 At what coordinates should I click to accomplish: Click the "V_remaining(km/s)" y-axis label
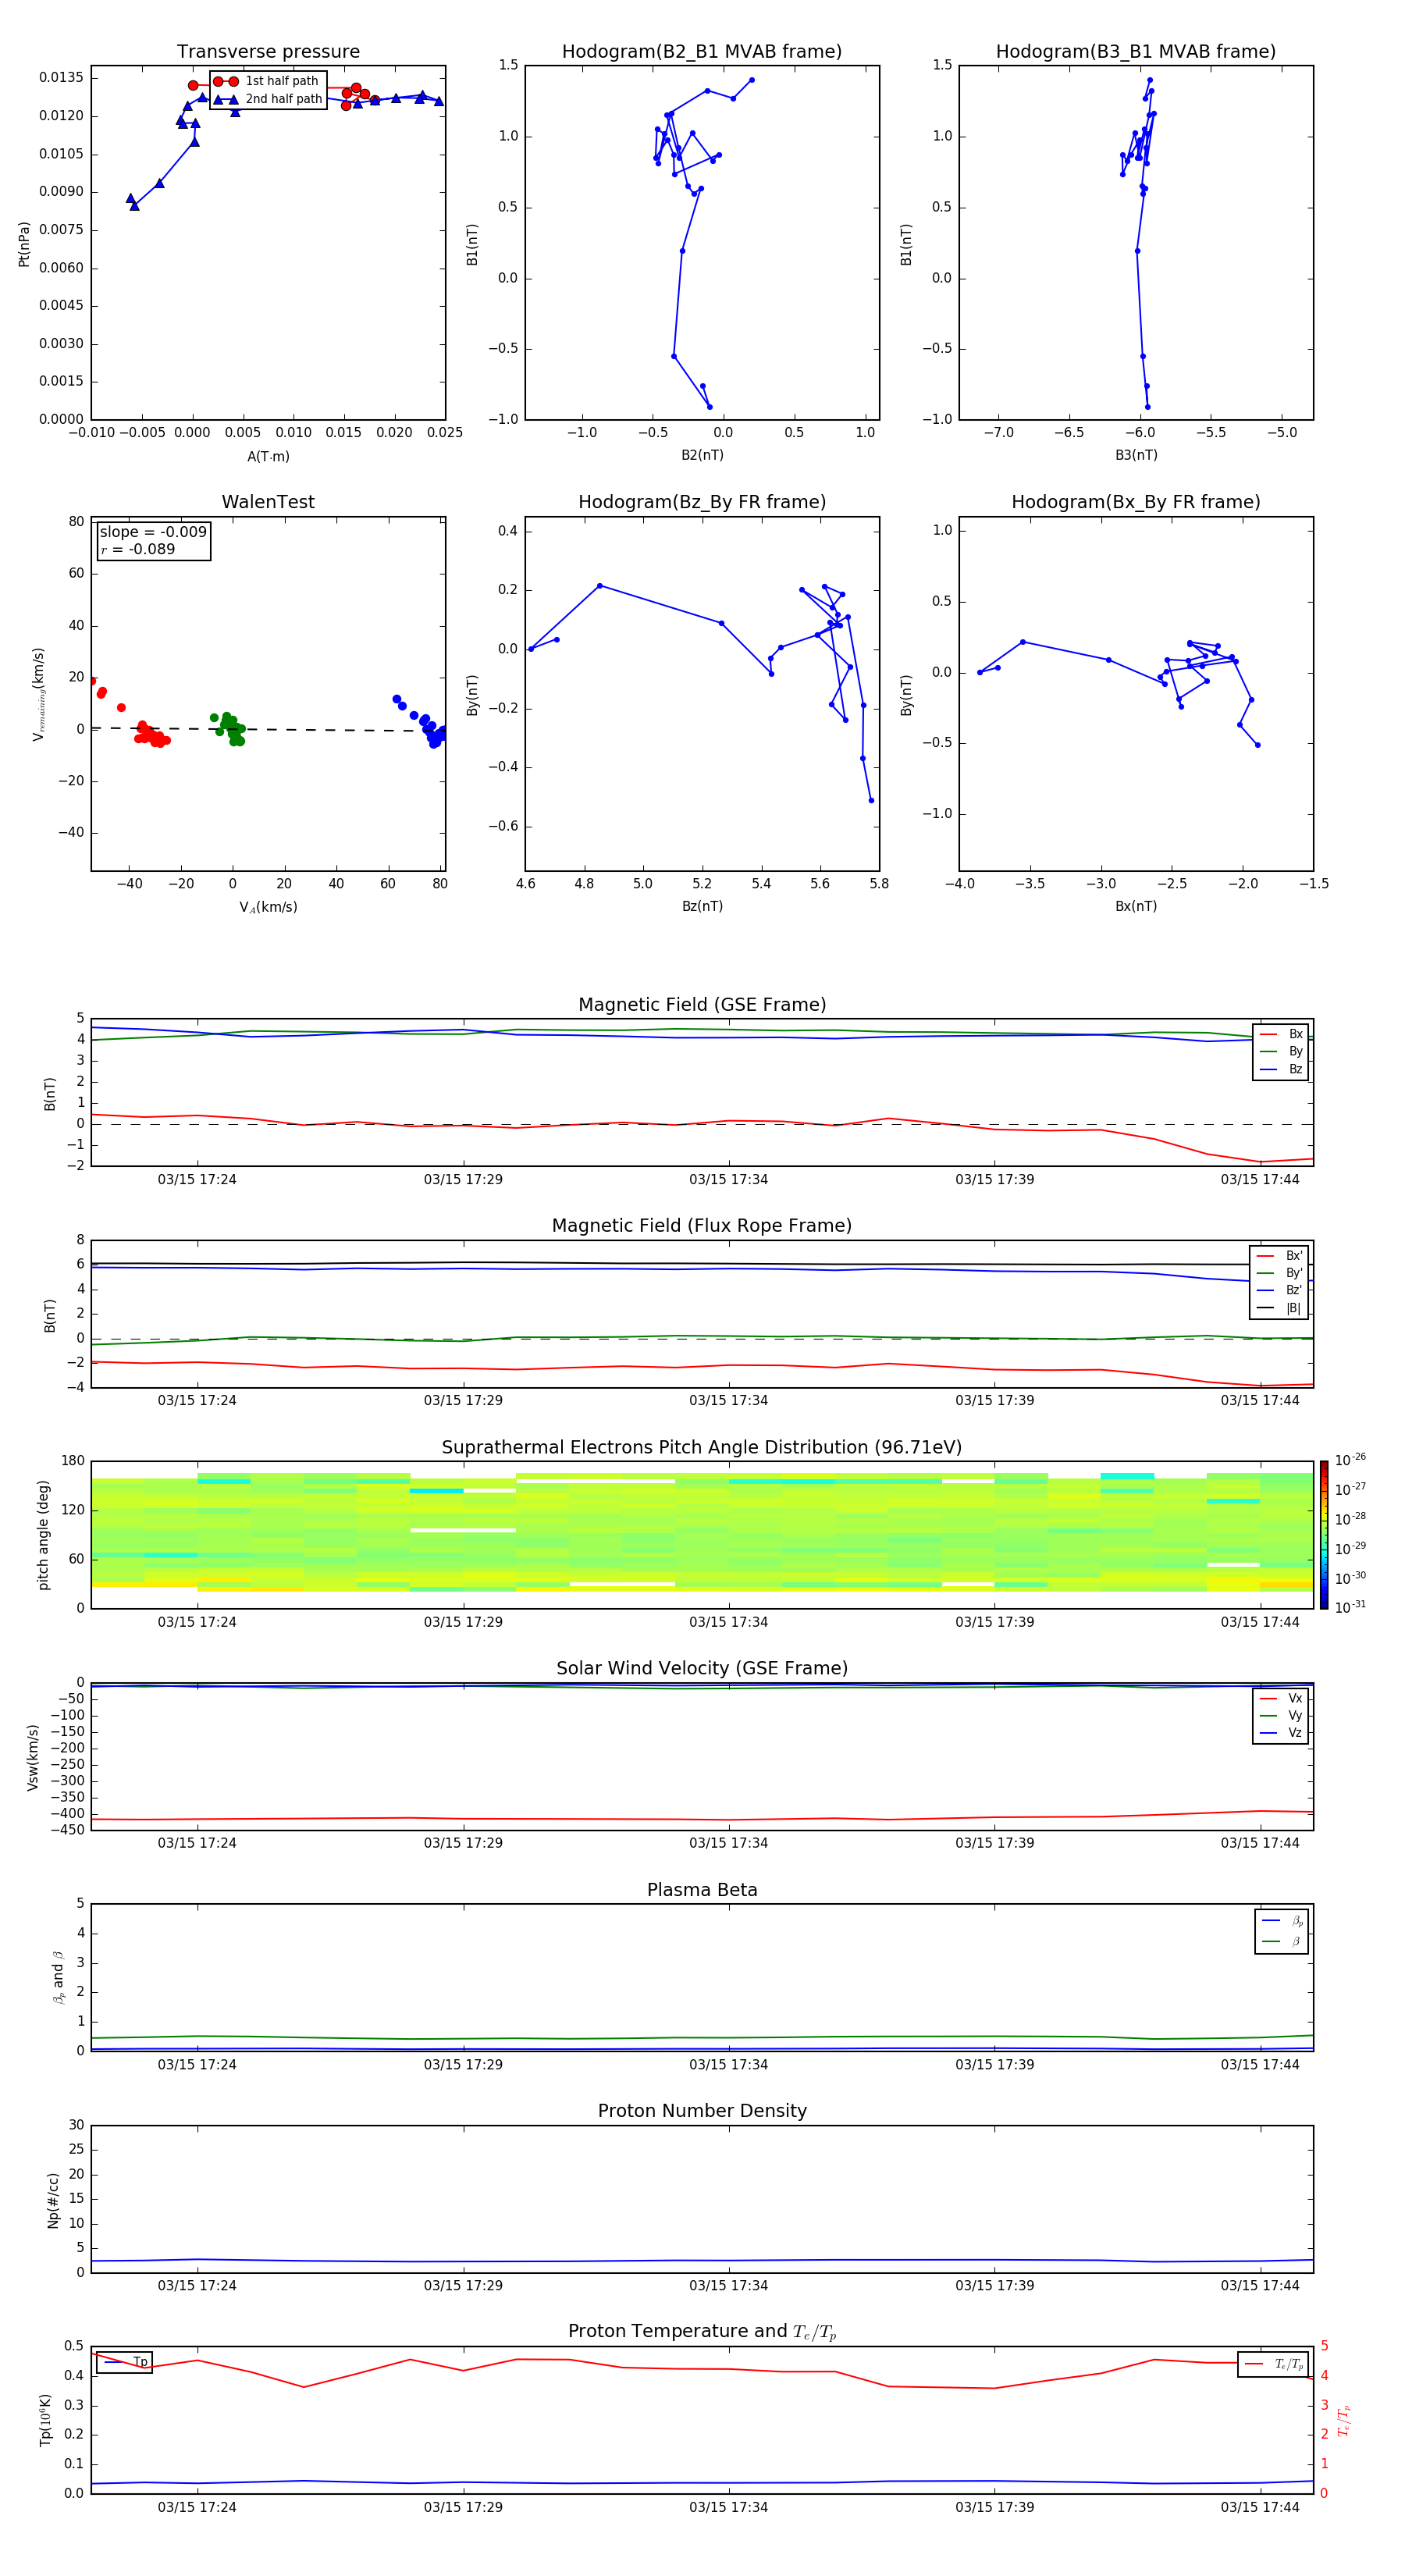coord(38,694)
